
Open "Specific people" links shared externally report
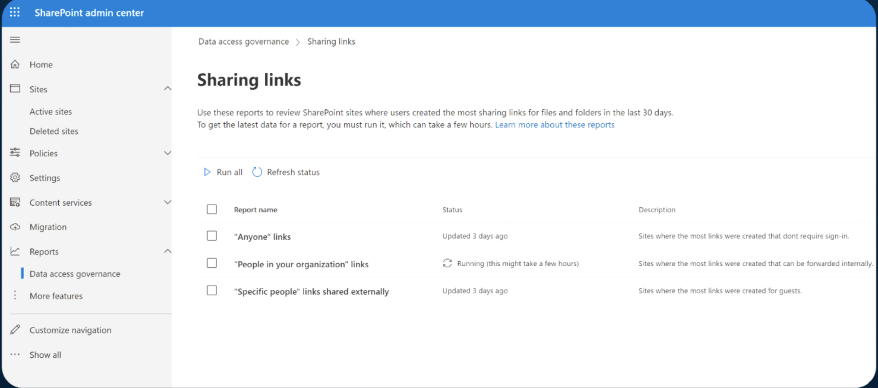coord(311,292)
